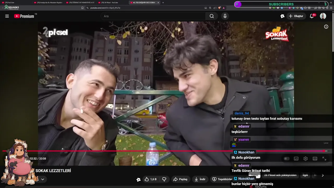Open the Oluştur create button
Viewport: 334px width, 188px height.
296,16
